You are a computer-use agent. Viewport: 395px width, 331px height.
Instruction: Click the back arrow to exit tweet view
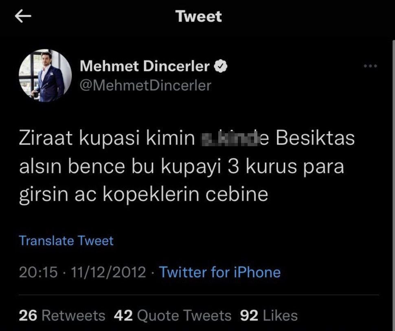click(x=23, y=15)
